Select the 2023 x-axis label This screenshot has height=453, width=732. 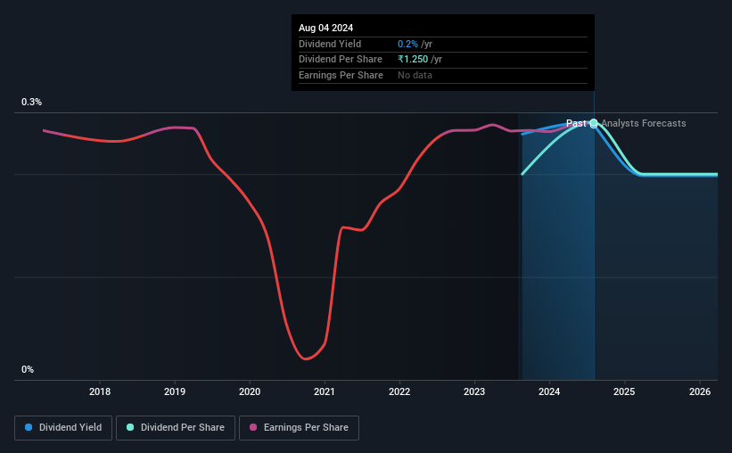click(x=474, y=391)
